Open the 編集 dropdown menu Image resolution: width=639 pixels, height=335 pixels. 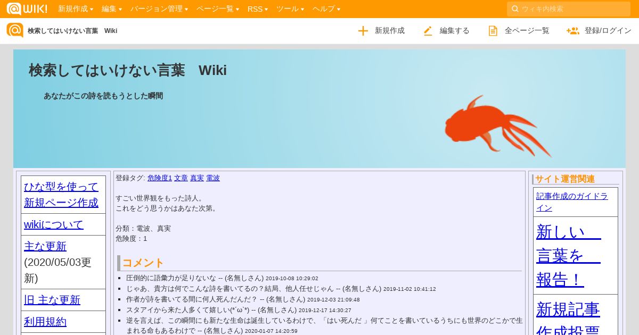click(112, 9)
